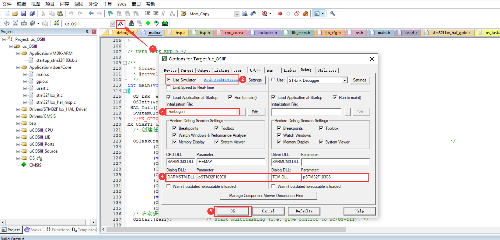Click the Rebuild all target files icon
The width and height of the screenshot is (500, 240).
pos(24,23)
